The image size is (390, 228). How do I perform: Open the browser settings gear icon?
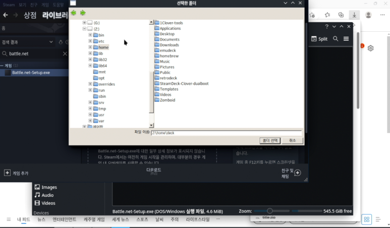coord(371,48)
